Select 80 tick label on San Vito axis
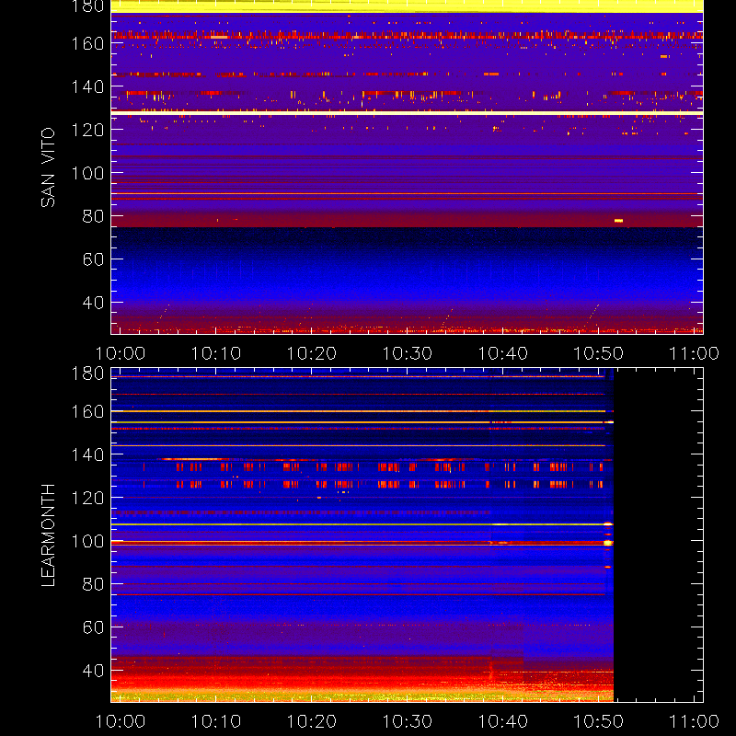Viewport: 736px width, 736px height. (x=93, y=216)
